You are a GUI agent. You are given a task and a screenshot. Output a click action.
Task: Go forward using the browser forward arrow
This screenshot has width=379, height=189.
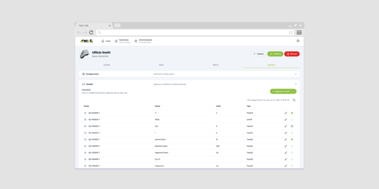pos(85,32)
